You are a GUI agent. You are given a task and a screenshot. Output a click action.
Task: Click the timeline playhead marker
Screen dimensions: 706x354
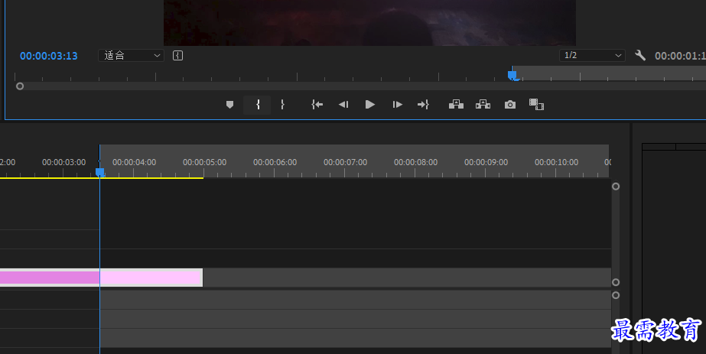click(x=100, y=172)
